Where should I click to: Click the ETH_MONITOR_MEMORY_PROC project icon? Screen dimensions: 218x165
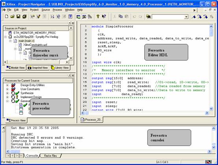pyautogui.click(x=10, y=33)
